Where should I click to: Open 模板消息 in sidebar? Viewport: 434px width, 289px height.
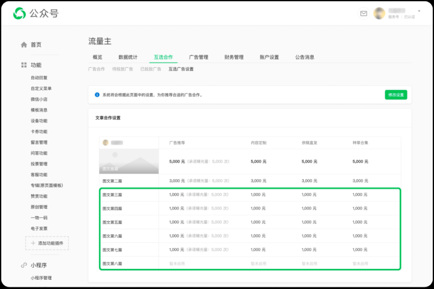coord(39,110)
